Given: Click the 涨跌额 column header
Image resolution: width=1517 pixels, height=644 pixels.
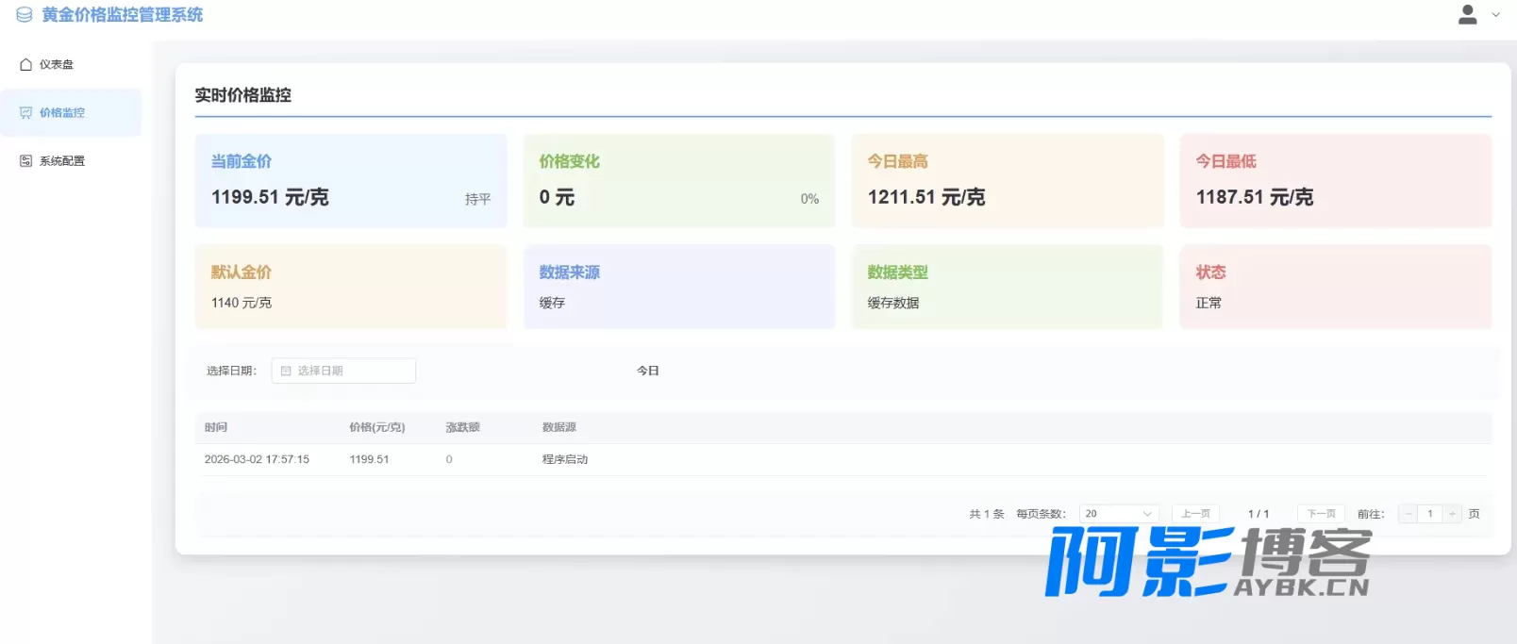Looking at the screenshot, I should point(463,427).
